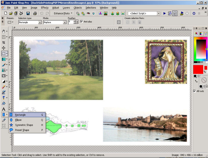This screenshot has width=208, height=158.
Task: Click the large red foreground color swatch
Action: point(198,70)
